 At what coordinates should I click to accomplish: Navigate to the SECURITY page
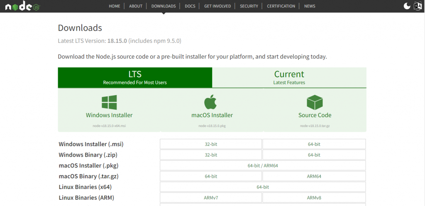pyautogui.click(x=249, y=6)
